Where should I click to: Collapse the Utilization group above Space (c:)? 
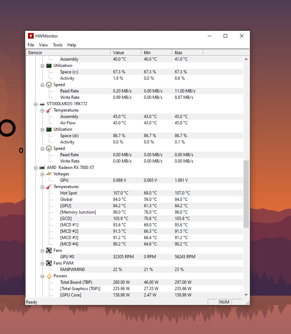click(x=42, y=66)
